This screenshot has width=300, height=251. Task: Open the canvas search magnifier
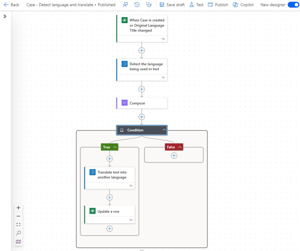click(18, 233)
